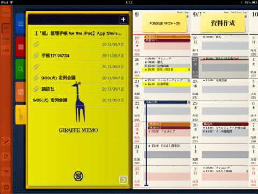
Task: Tap the arrow button at memo bottom
Action: pos(124,179)
